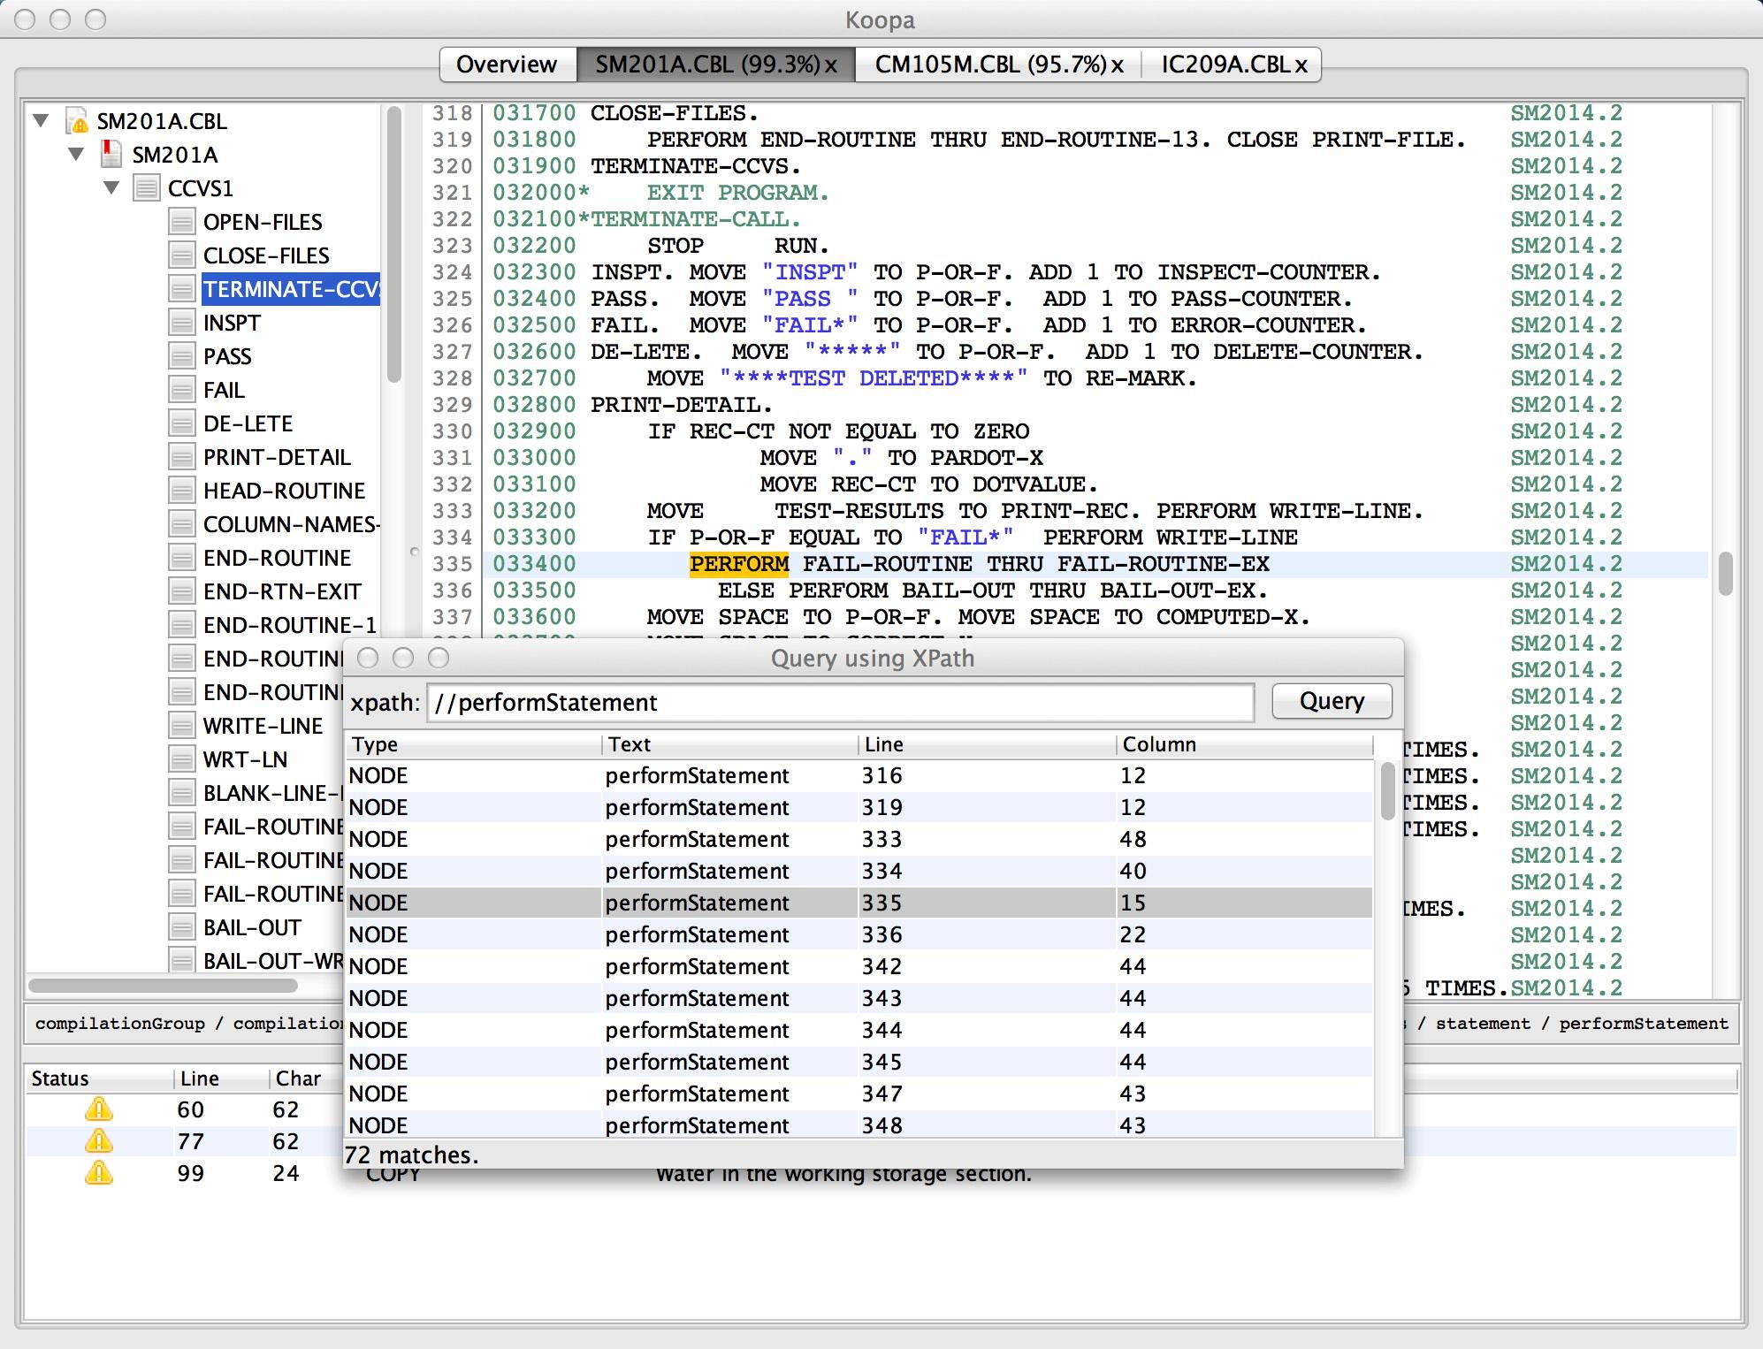Click the warning icon on line 99 row
Screen dimensions: 1763x1349
coord(98,1173)
